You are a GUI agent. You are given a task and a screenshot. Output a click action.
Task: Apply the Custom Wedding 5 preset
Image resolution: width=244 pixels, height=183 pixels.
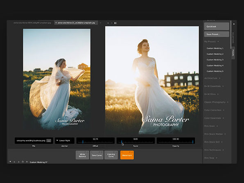pos(215,71)
